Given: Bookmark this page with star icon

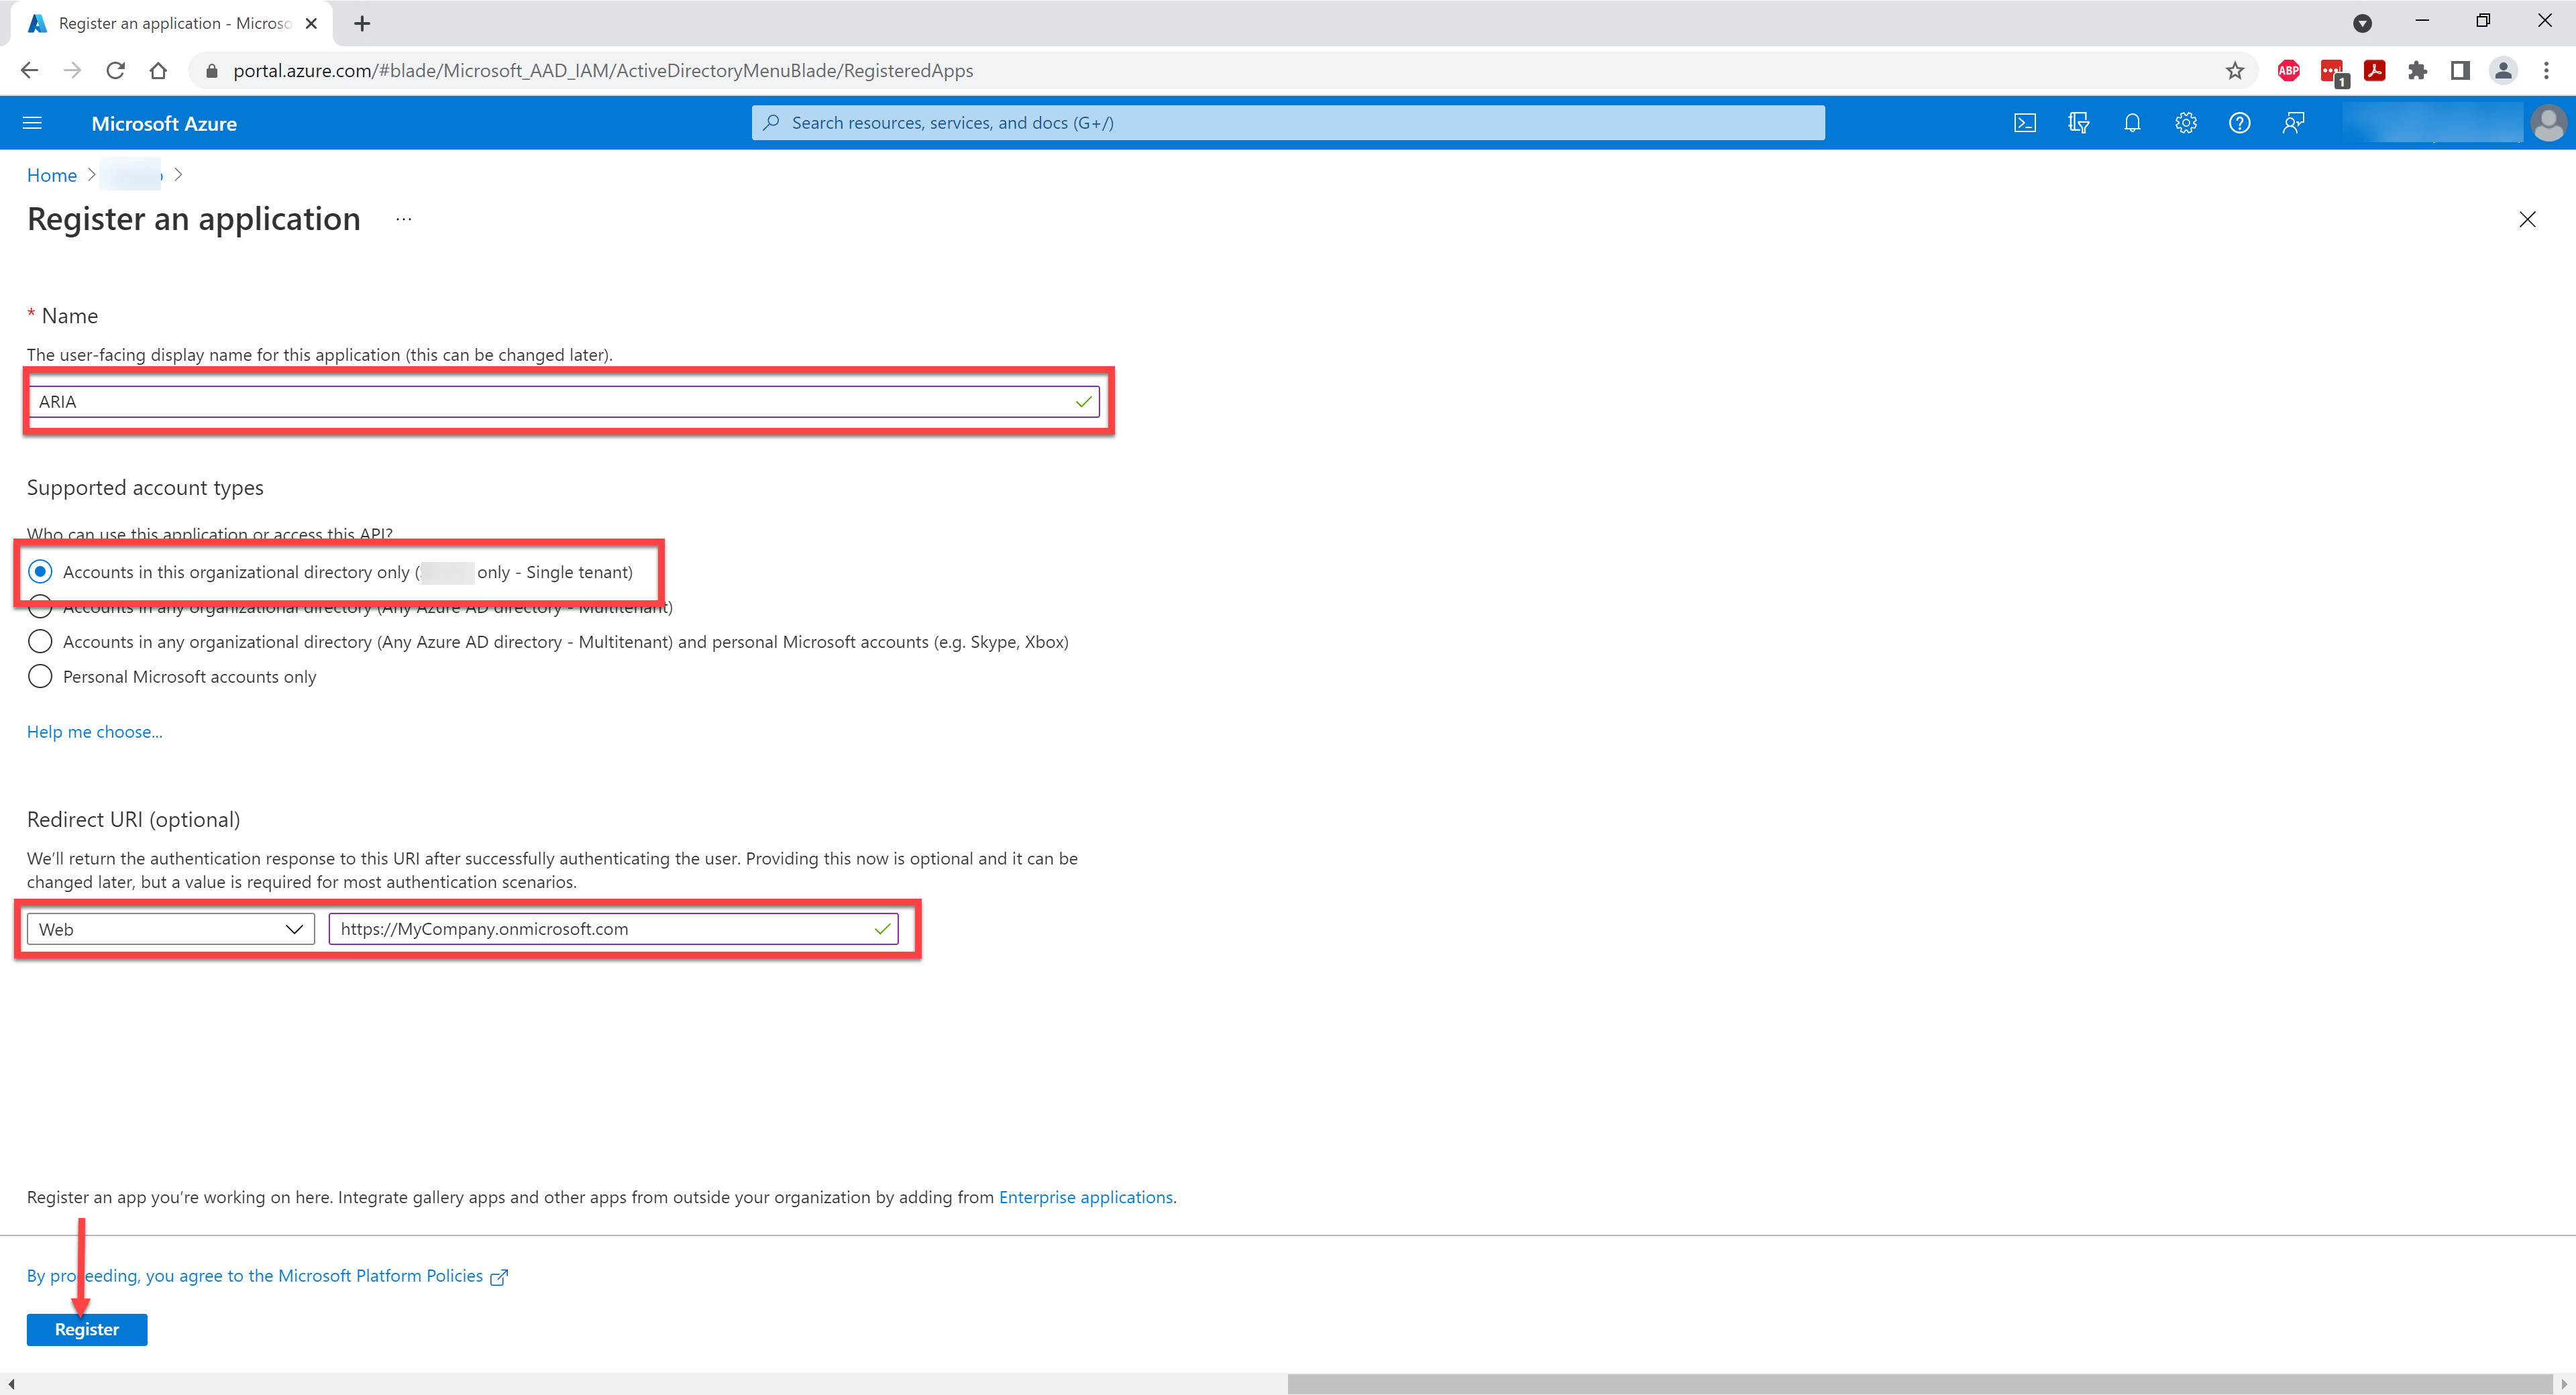Looking at the screenshot, I should (x=2234, y=71).
